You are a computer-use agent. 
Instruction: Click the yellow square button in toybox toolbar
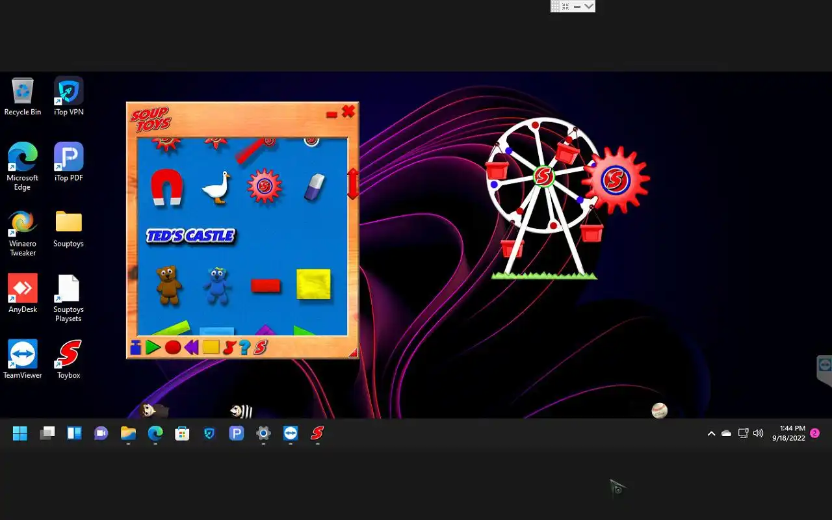(x=211, y=347)
